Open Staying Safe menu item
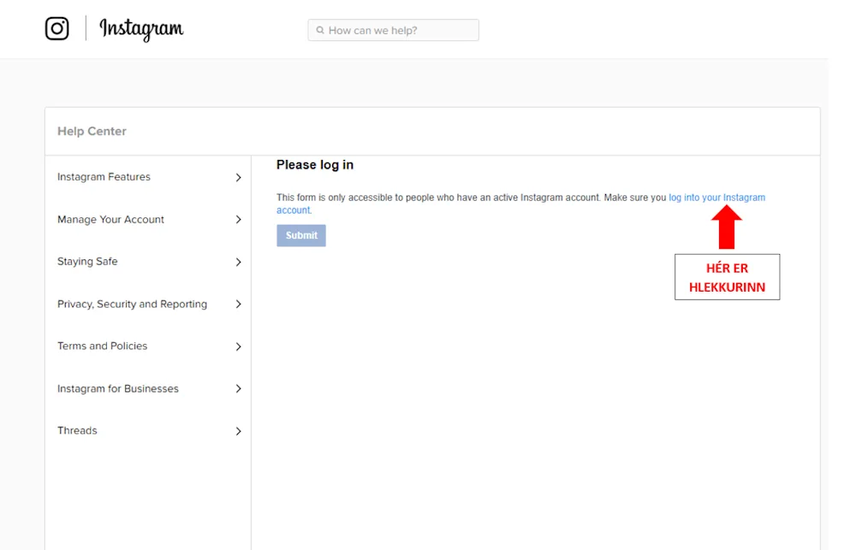Image resolution: width=856 pixels, height=550 pixels. (x=87, y=262)
